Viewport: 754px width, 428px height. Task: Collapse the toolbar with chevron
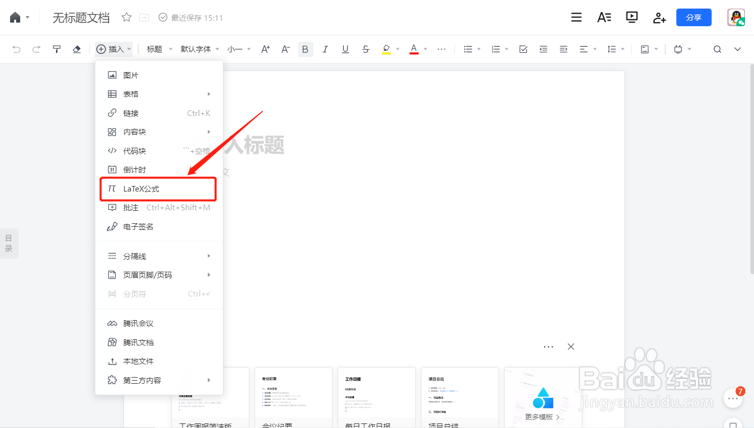737,49
